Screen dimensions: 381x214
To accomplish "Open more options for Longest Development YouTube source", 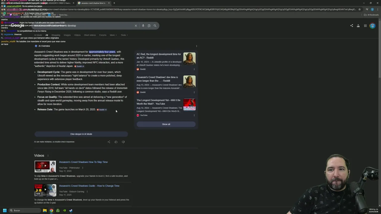I will pos(194,115).
